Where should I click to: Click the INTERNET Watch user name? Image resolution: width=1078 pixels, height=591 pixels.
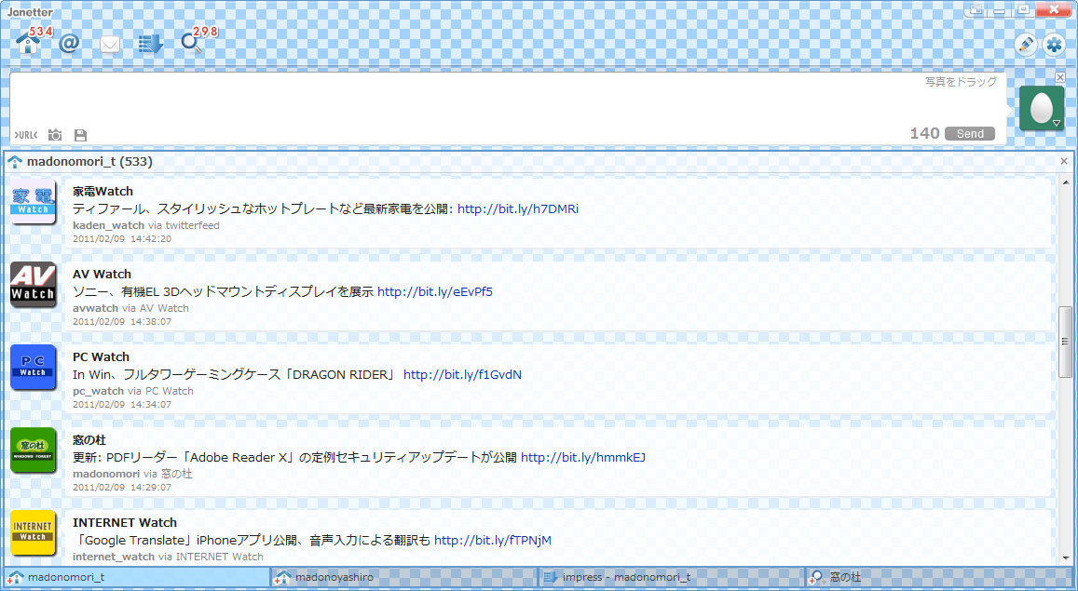click(x=125, y=523)
